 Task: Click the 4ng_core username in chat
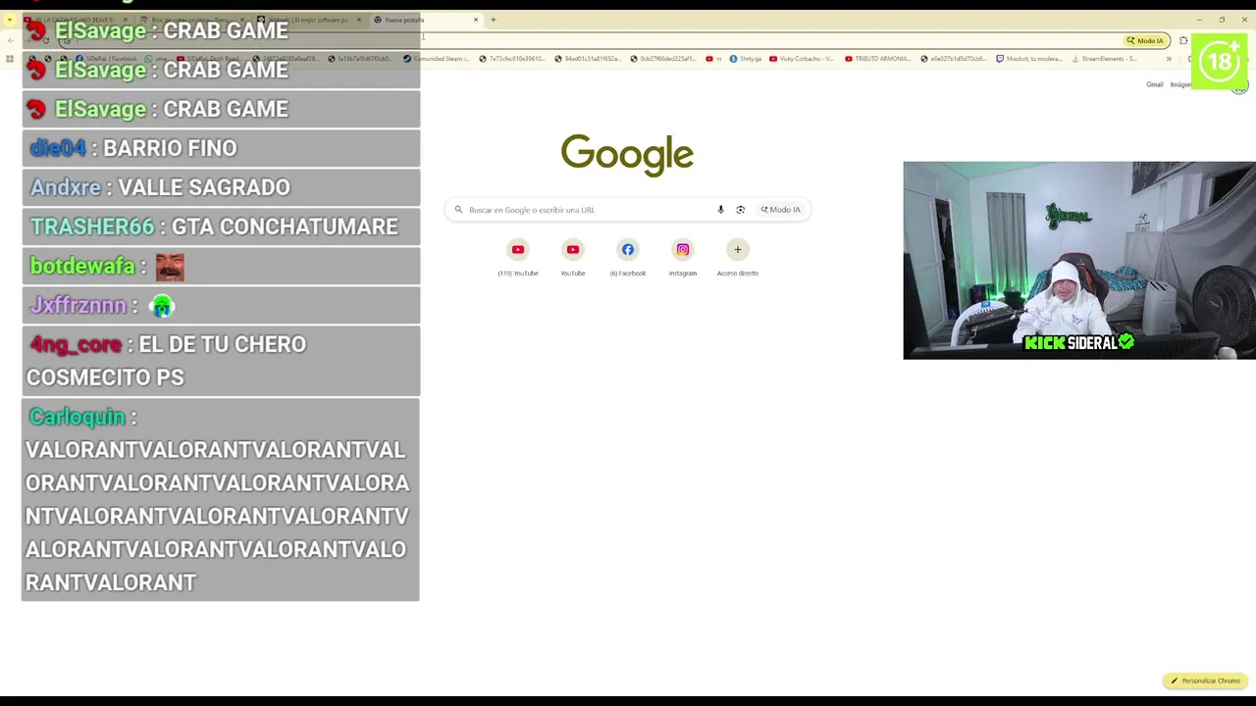pos(76,344)
